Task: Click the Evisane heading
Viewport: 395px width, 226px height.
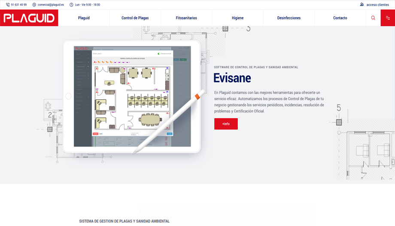Action: point(232,78)
